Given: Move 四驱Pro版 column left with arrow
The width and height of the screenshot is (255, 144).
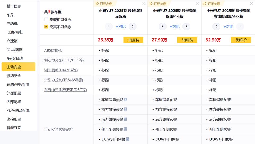Looking at the screenshot, I should [x=163, y=26].
